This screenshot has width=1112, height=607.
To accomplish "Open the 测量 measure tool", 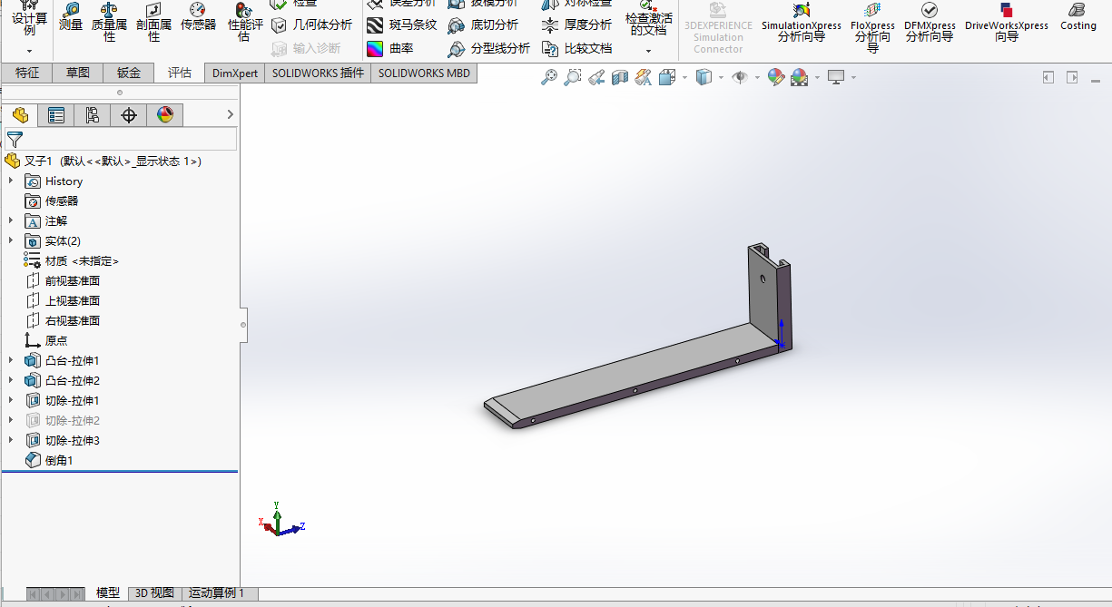I will 71,17.
